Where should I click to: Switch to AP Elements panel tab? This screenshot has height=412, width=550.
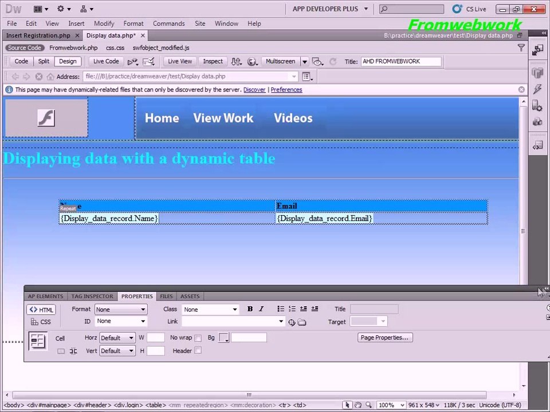46,296
